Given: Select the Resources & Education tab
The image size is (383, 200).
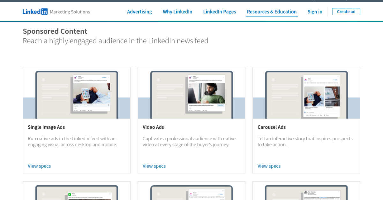Looking at the screenshot, I should (272, 11).
